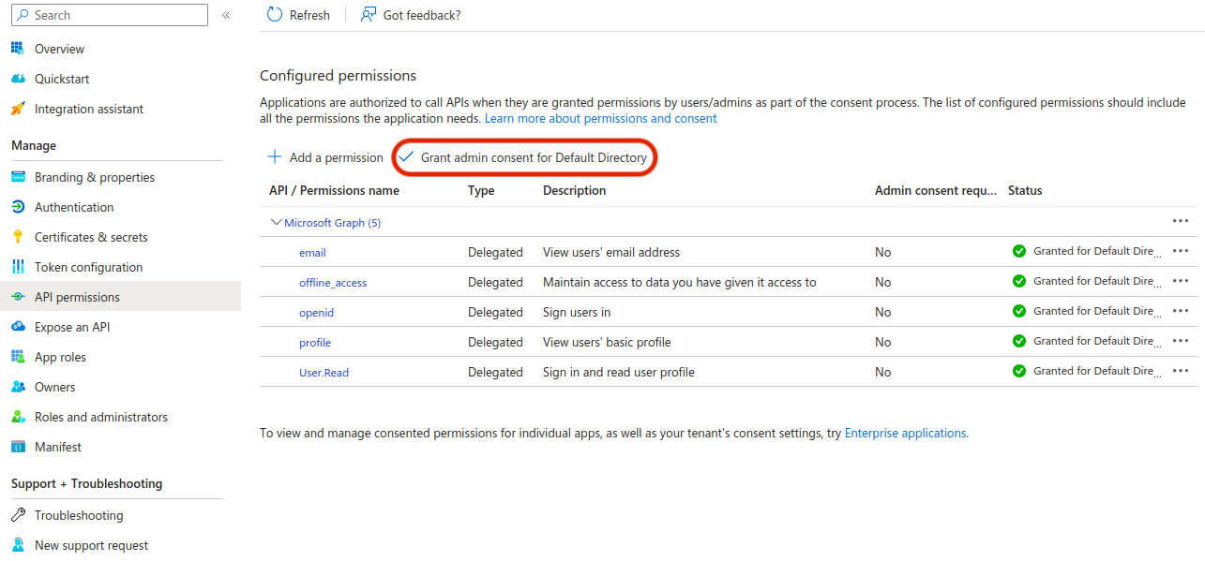1205x561 pixels.
Task: Open Learn more about permissions and consent link
Action: click(600, 119)
